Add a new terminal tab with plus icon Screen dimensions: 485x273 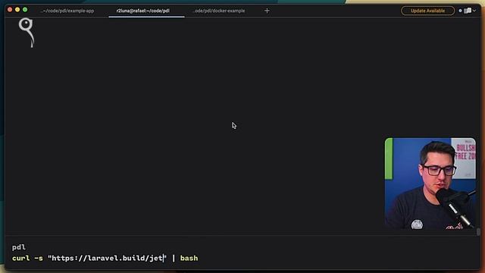pos(267,11)
